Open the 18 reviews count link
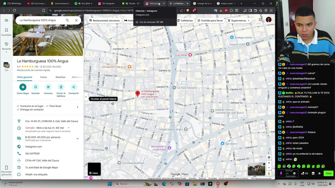 (36, 67)
